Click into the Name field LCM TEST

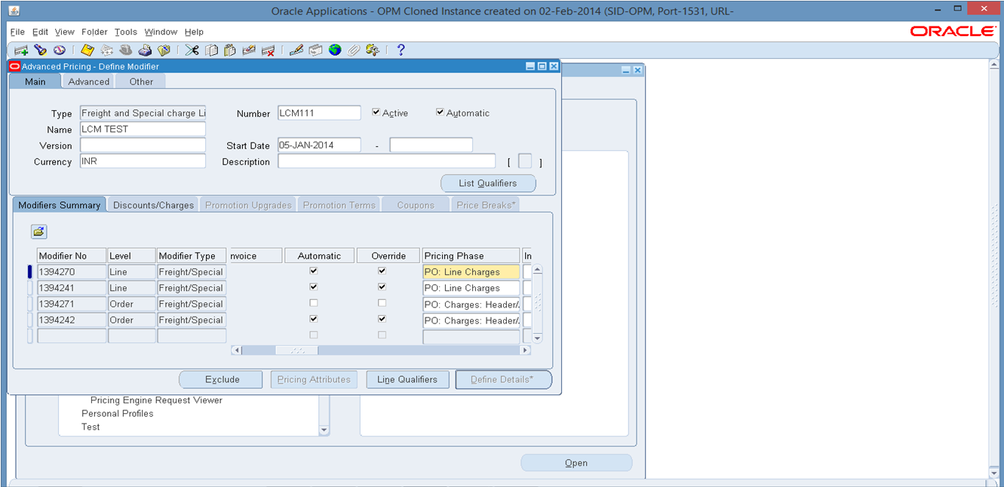click(143, 129)
